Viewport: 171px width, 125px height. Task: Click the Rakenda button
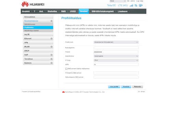pyautogui.click(x=137, y=87)
